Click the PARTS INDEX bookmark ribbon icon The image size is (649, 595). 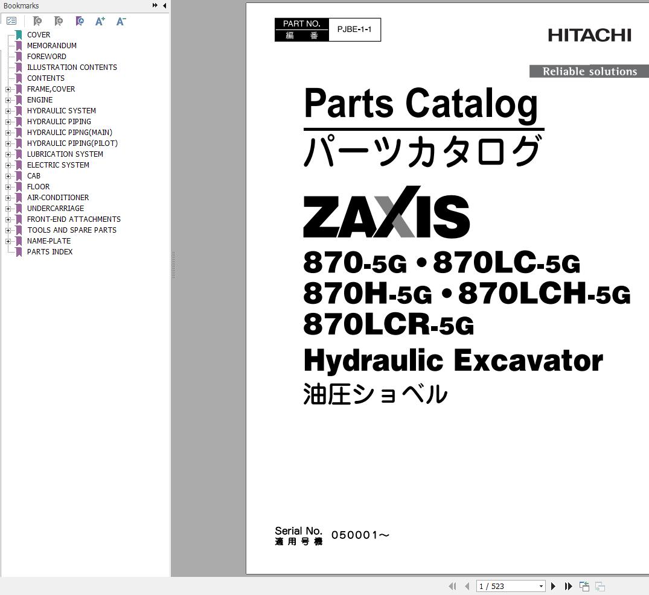point(19,251)
